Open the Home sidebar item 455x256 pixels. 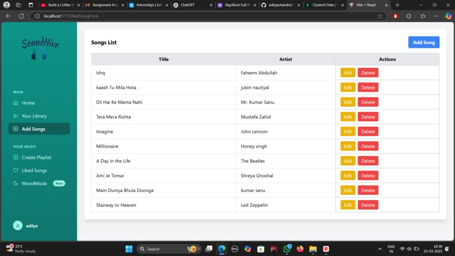click(x=39, y=103)
